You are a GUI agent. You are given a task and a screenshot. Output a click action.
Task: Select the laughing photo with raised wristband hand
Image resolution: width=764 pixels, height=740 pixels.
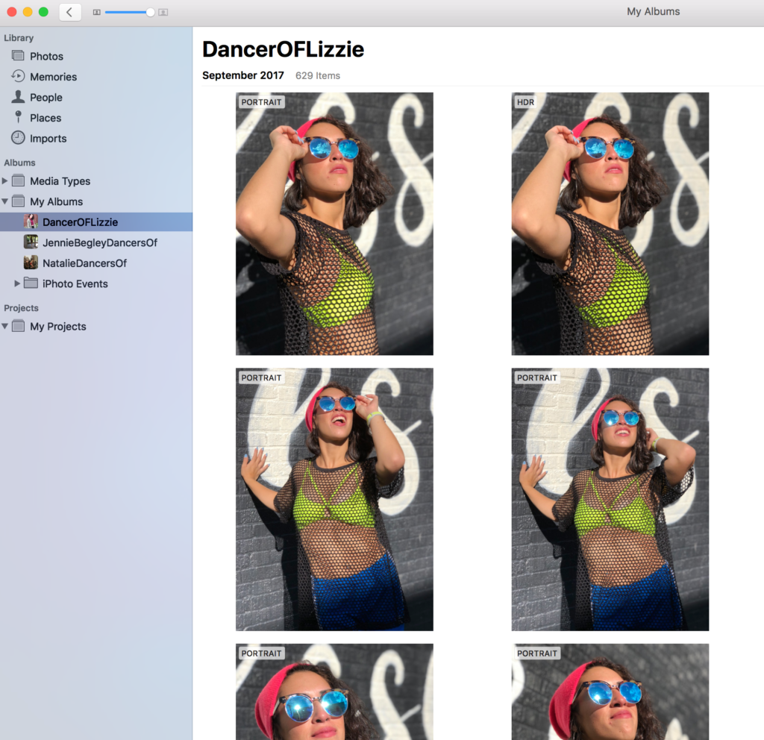click(334, 499)
